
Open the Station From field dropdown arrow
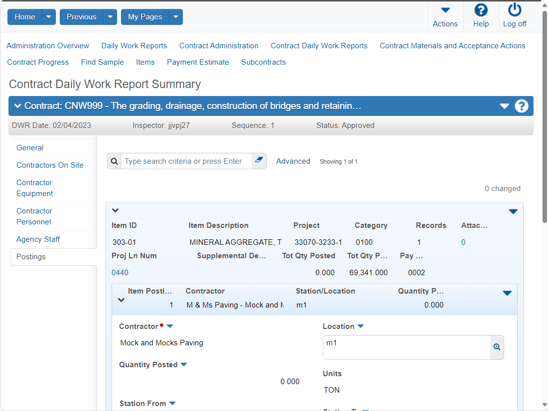click(x=172, y=404)
